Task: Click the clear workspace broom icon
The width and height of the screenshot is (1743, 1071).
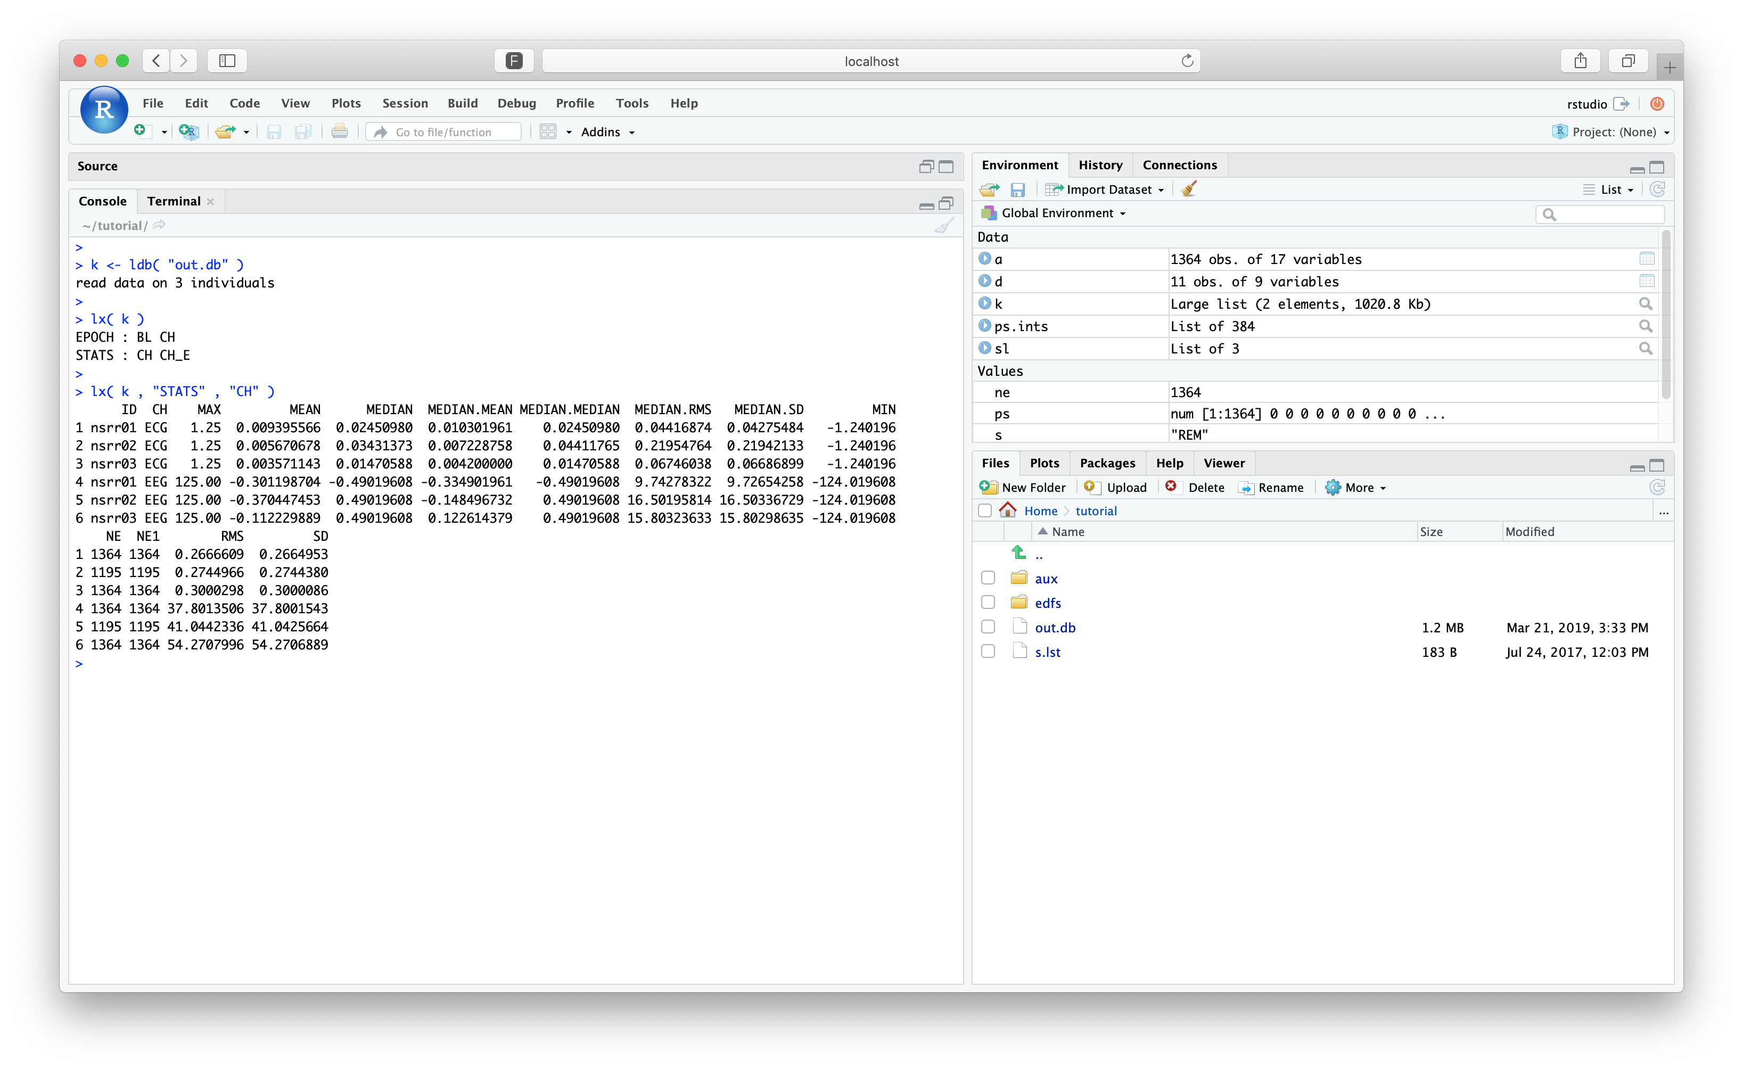Action: coord(1189,189)
